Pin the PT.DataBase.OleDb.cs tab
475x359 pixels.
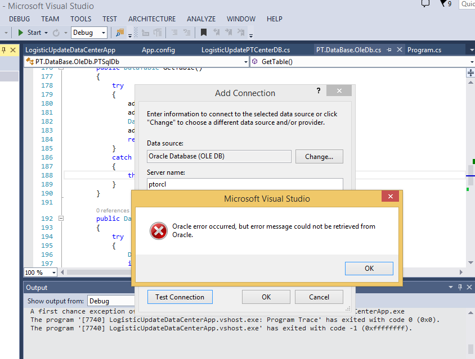tap(389, 50)
